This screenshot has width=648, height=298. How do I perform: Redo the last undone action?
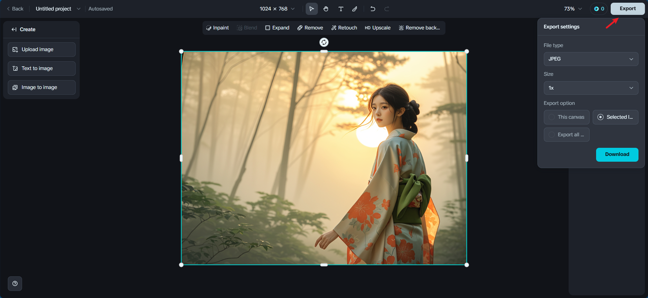click(387, 9)
